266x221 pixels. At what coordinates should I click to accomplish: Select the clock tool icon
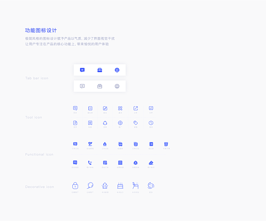click(x=151, y=123)
